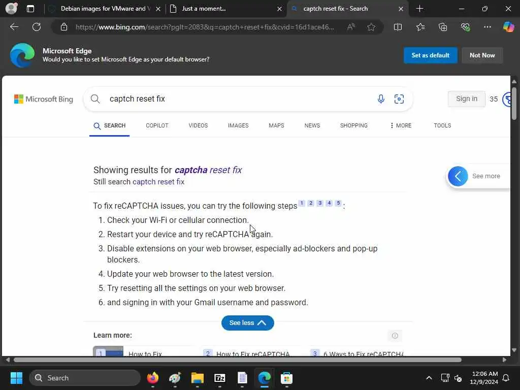Select the SHOPPING search tab

354,125
